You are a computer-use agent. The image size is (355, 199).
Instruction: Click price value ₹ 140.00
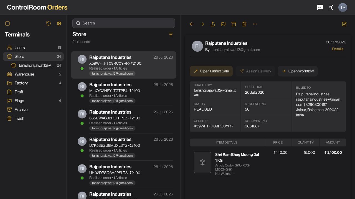point(280,153)
